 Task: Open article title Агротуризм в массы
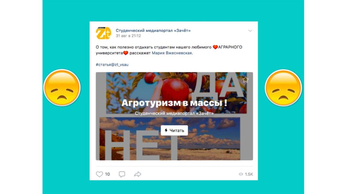tap(175, 103)
